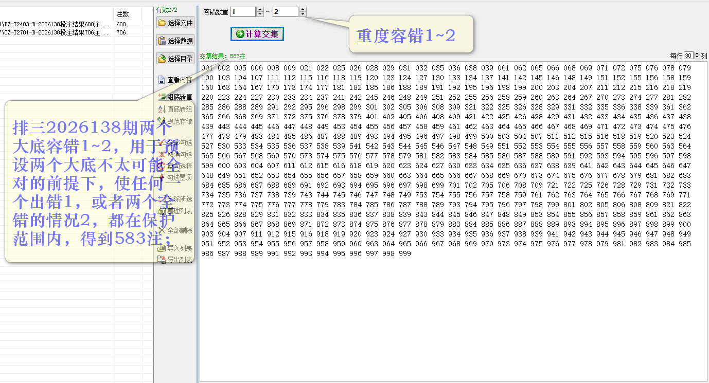This screenshot has height=383, width=709.
Task: Select file row with 600 注数
Action: point(77,24)
